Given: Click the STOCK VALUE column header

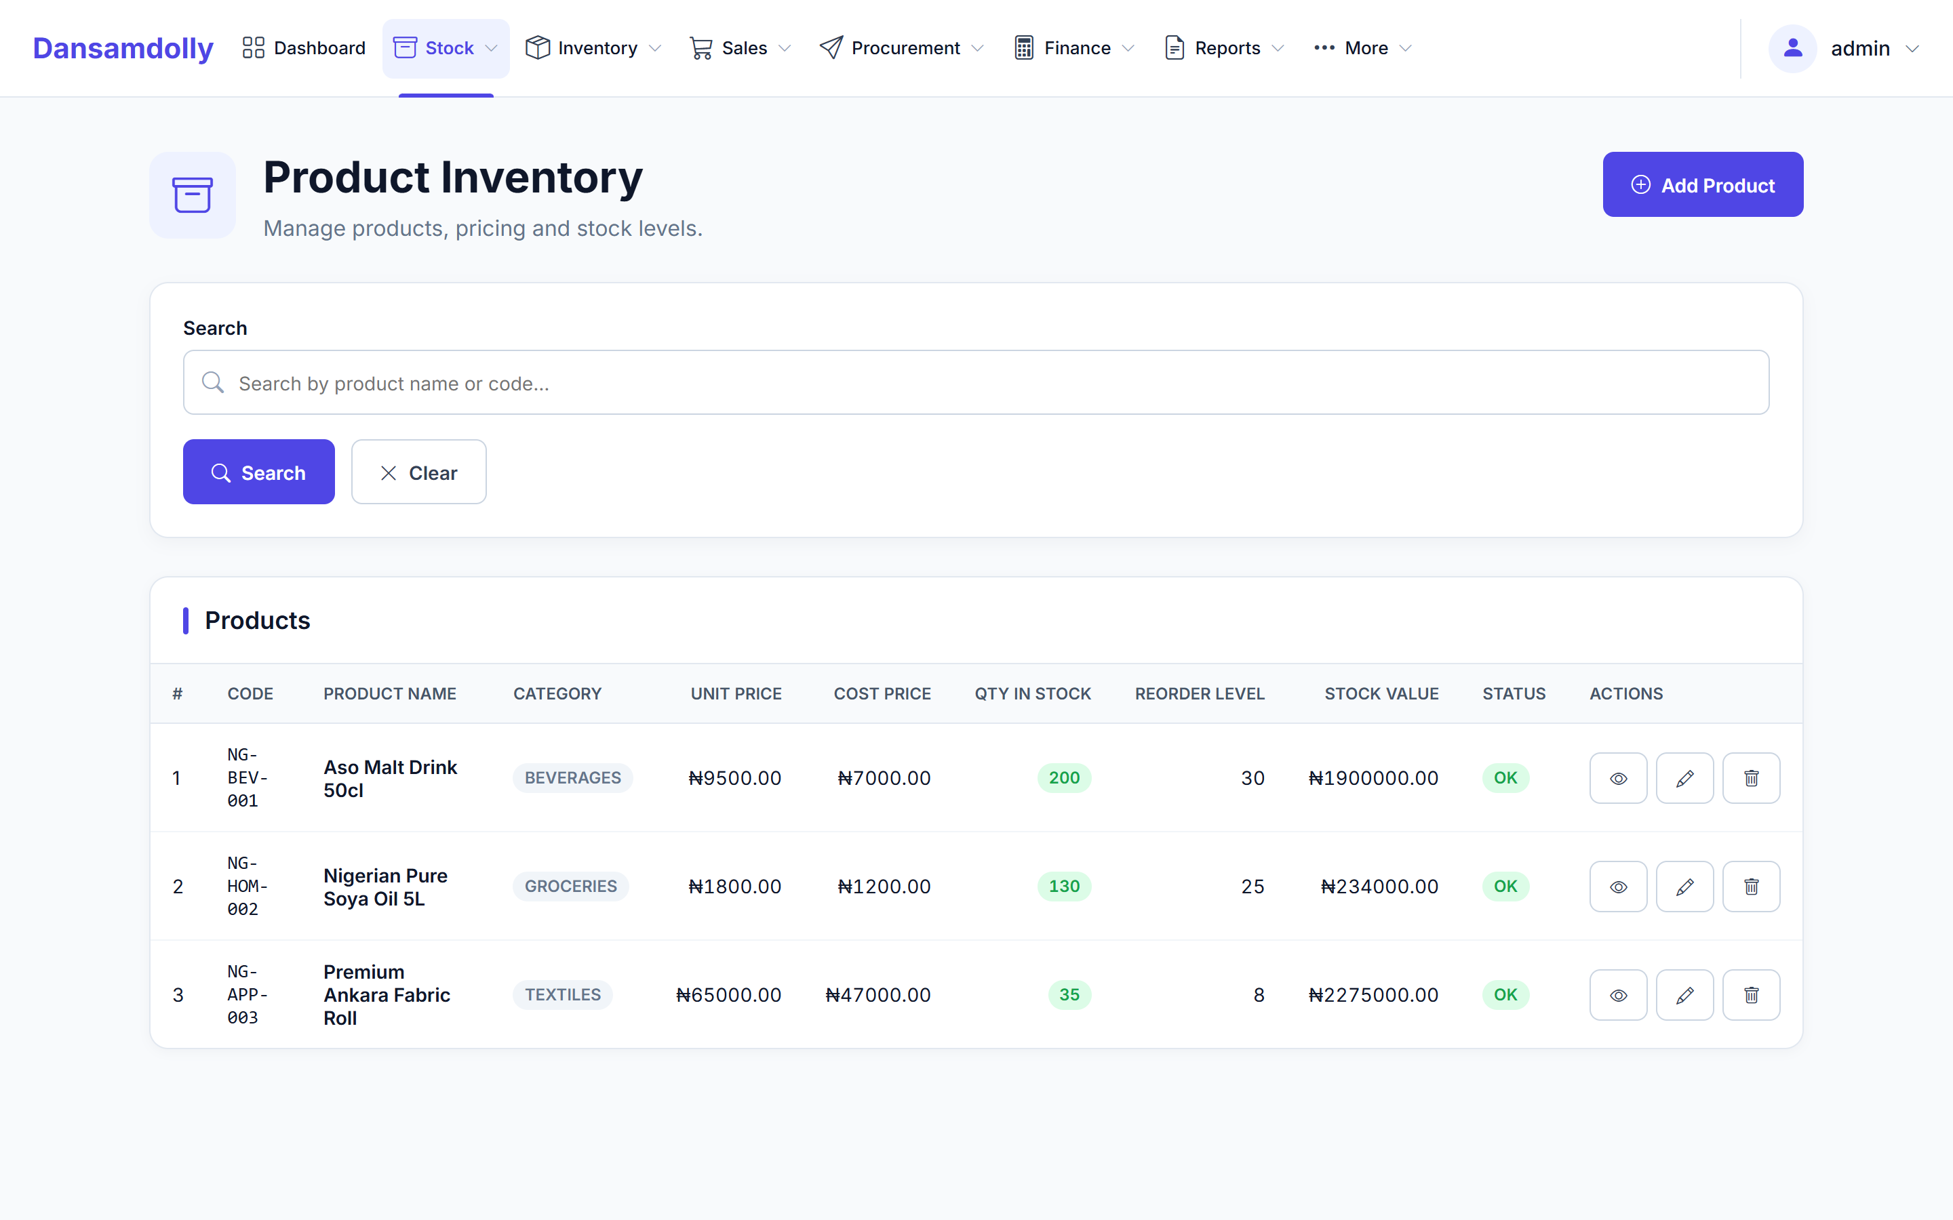Looking at the screenshot, I should pyautogui.click(x=1381, y=693).
